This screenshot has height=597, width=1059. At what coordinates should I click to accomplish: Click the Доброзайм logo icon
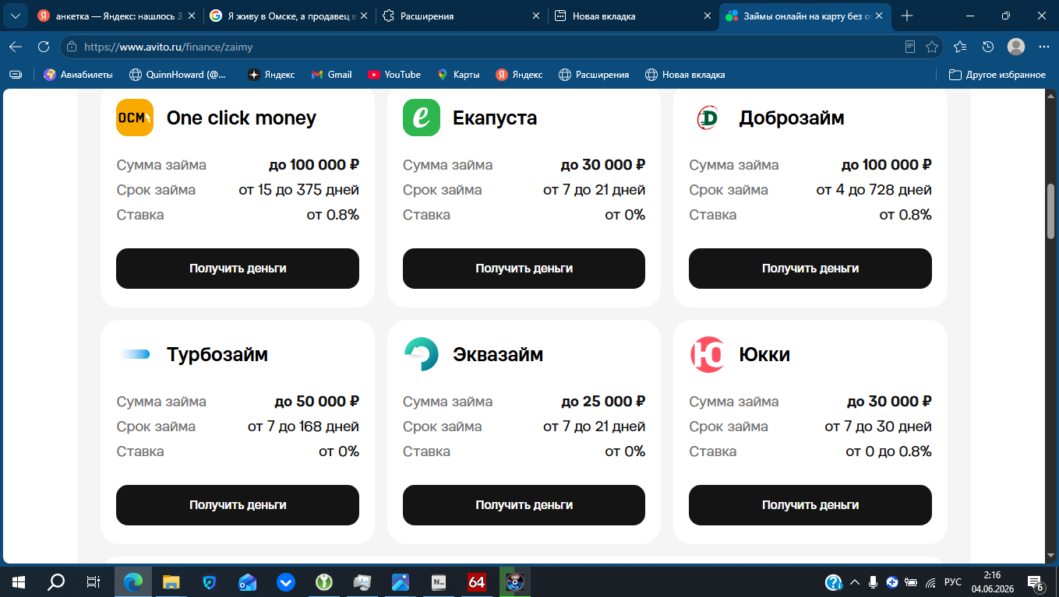click(708, 118)
